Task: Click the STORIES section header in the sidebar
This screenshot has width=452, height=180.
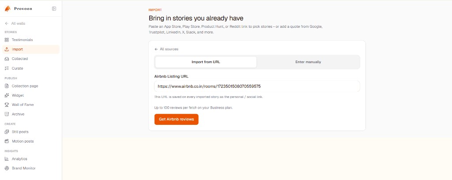Action: pos(11,32)
